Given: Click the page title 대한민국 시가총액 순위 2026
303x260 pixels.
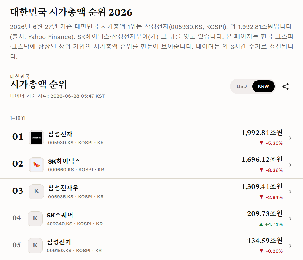Looking at the screenshot, I should click(71, 12).
